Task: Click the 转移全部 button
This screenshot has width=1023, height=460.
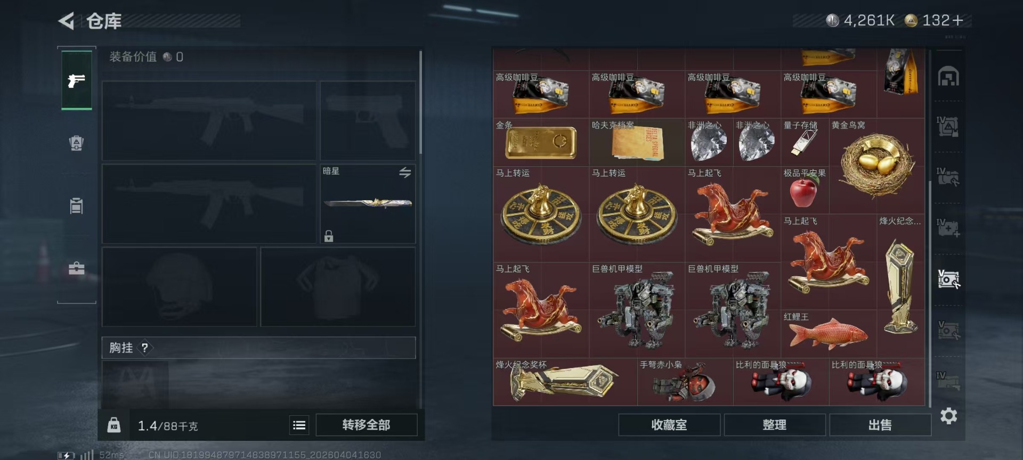Action: click(x=366, y=425)
